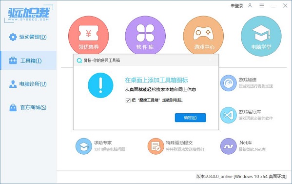The height and width of the screenshot is (184, 292).
Task: Open the 软件库 software library circle
Action: pyautogui.click(x=145, y=36)
